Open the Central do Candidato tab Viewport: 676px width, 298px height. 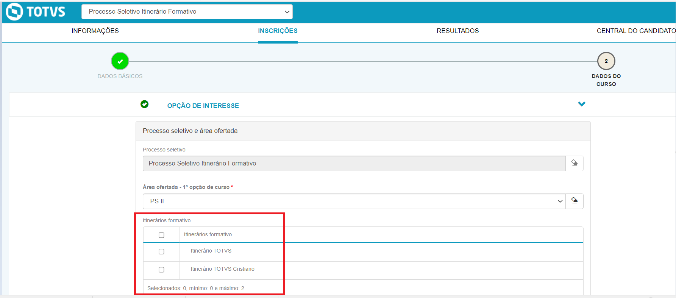[636, 31]
